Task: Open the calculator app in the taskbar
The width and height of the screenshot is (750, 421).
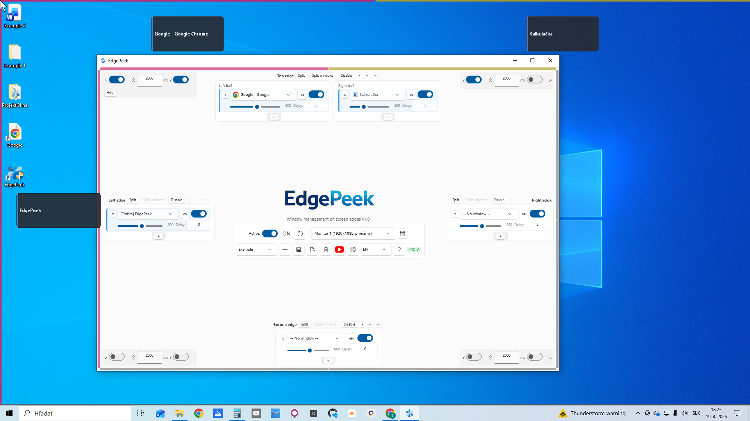Action: coord(237,413)
